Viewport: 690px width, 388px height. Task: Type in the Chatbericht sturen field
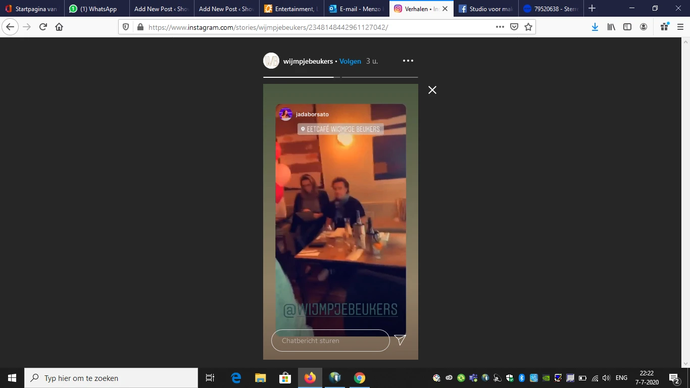[x=330, y=341]
